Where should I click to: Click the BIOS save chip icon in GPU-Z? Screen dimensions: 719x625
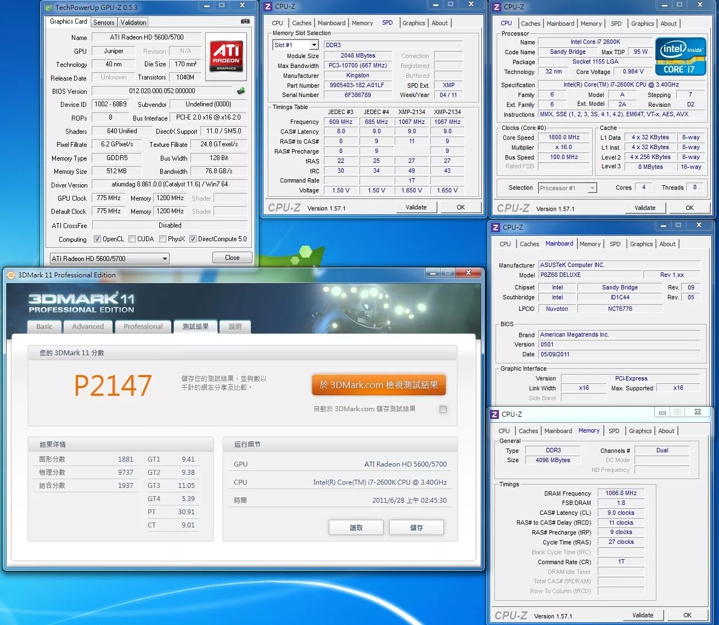(x=241, y=91)
